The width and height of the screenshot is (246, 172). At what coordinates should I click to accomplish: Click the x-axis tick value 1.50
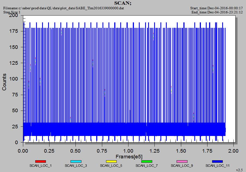click(x=181, y=151)
